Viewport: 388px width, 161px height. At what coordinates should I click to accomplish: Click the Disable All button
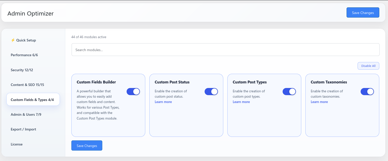point(368,66)
